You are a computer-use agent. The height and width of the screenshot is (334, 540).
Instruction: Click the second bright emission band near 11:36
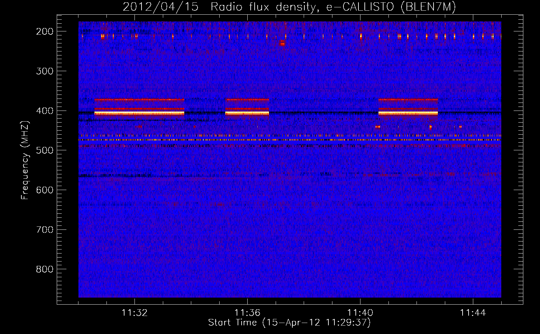point(247,113)
